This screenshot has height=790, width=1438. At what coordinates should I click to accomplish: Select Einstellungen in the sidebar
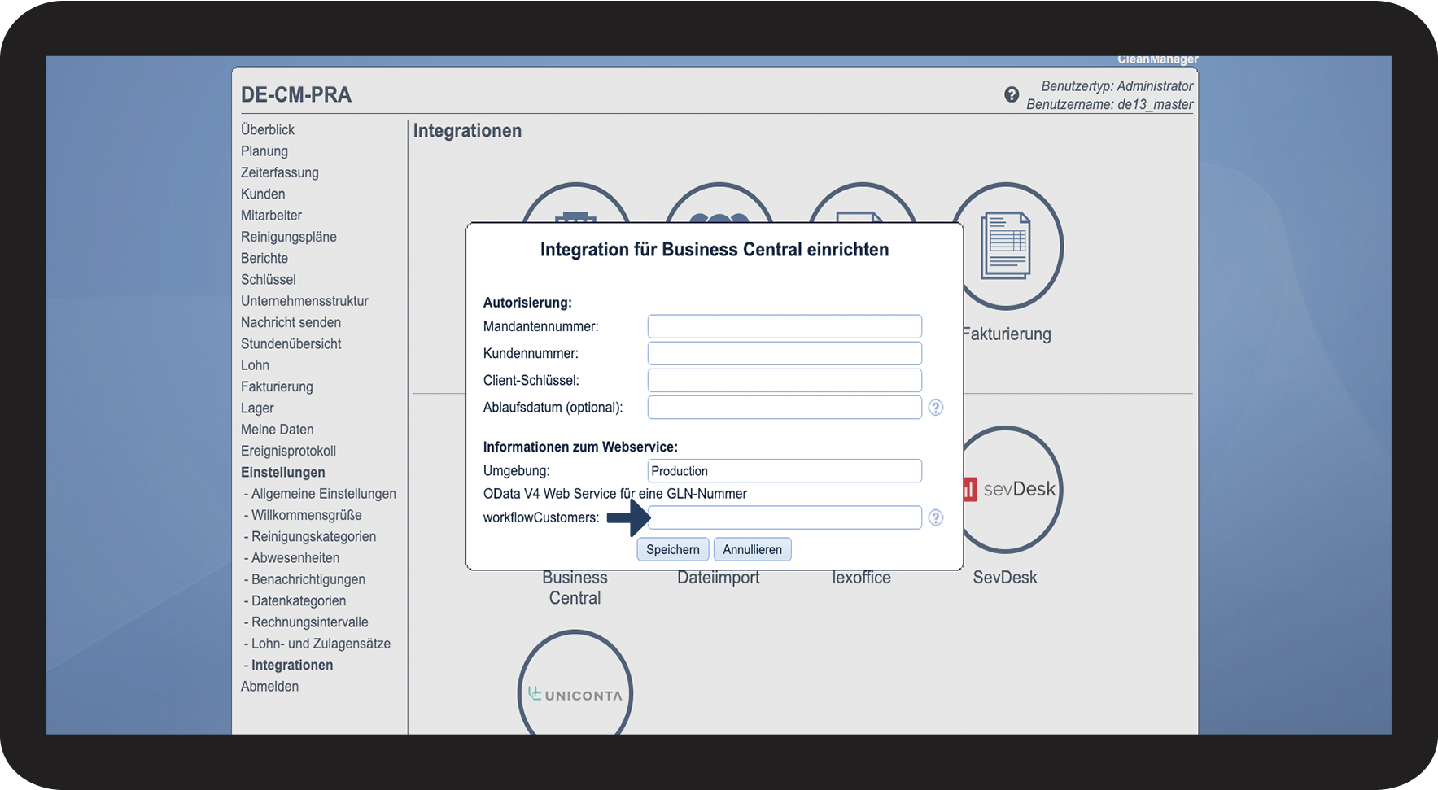pos(283,472)
